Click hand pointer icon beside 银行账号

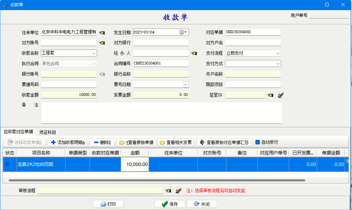(x=102, y=74)
